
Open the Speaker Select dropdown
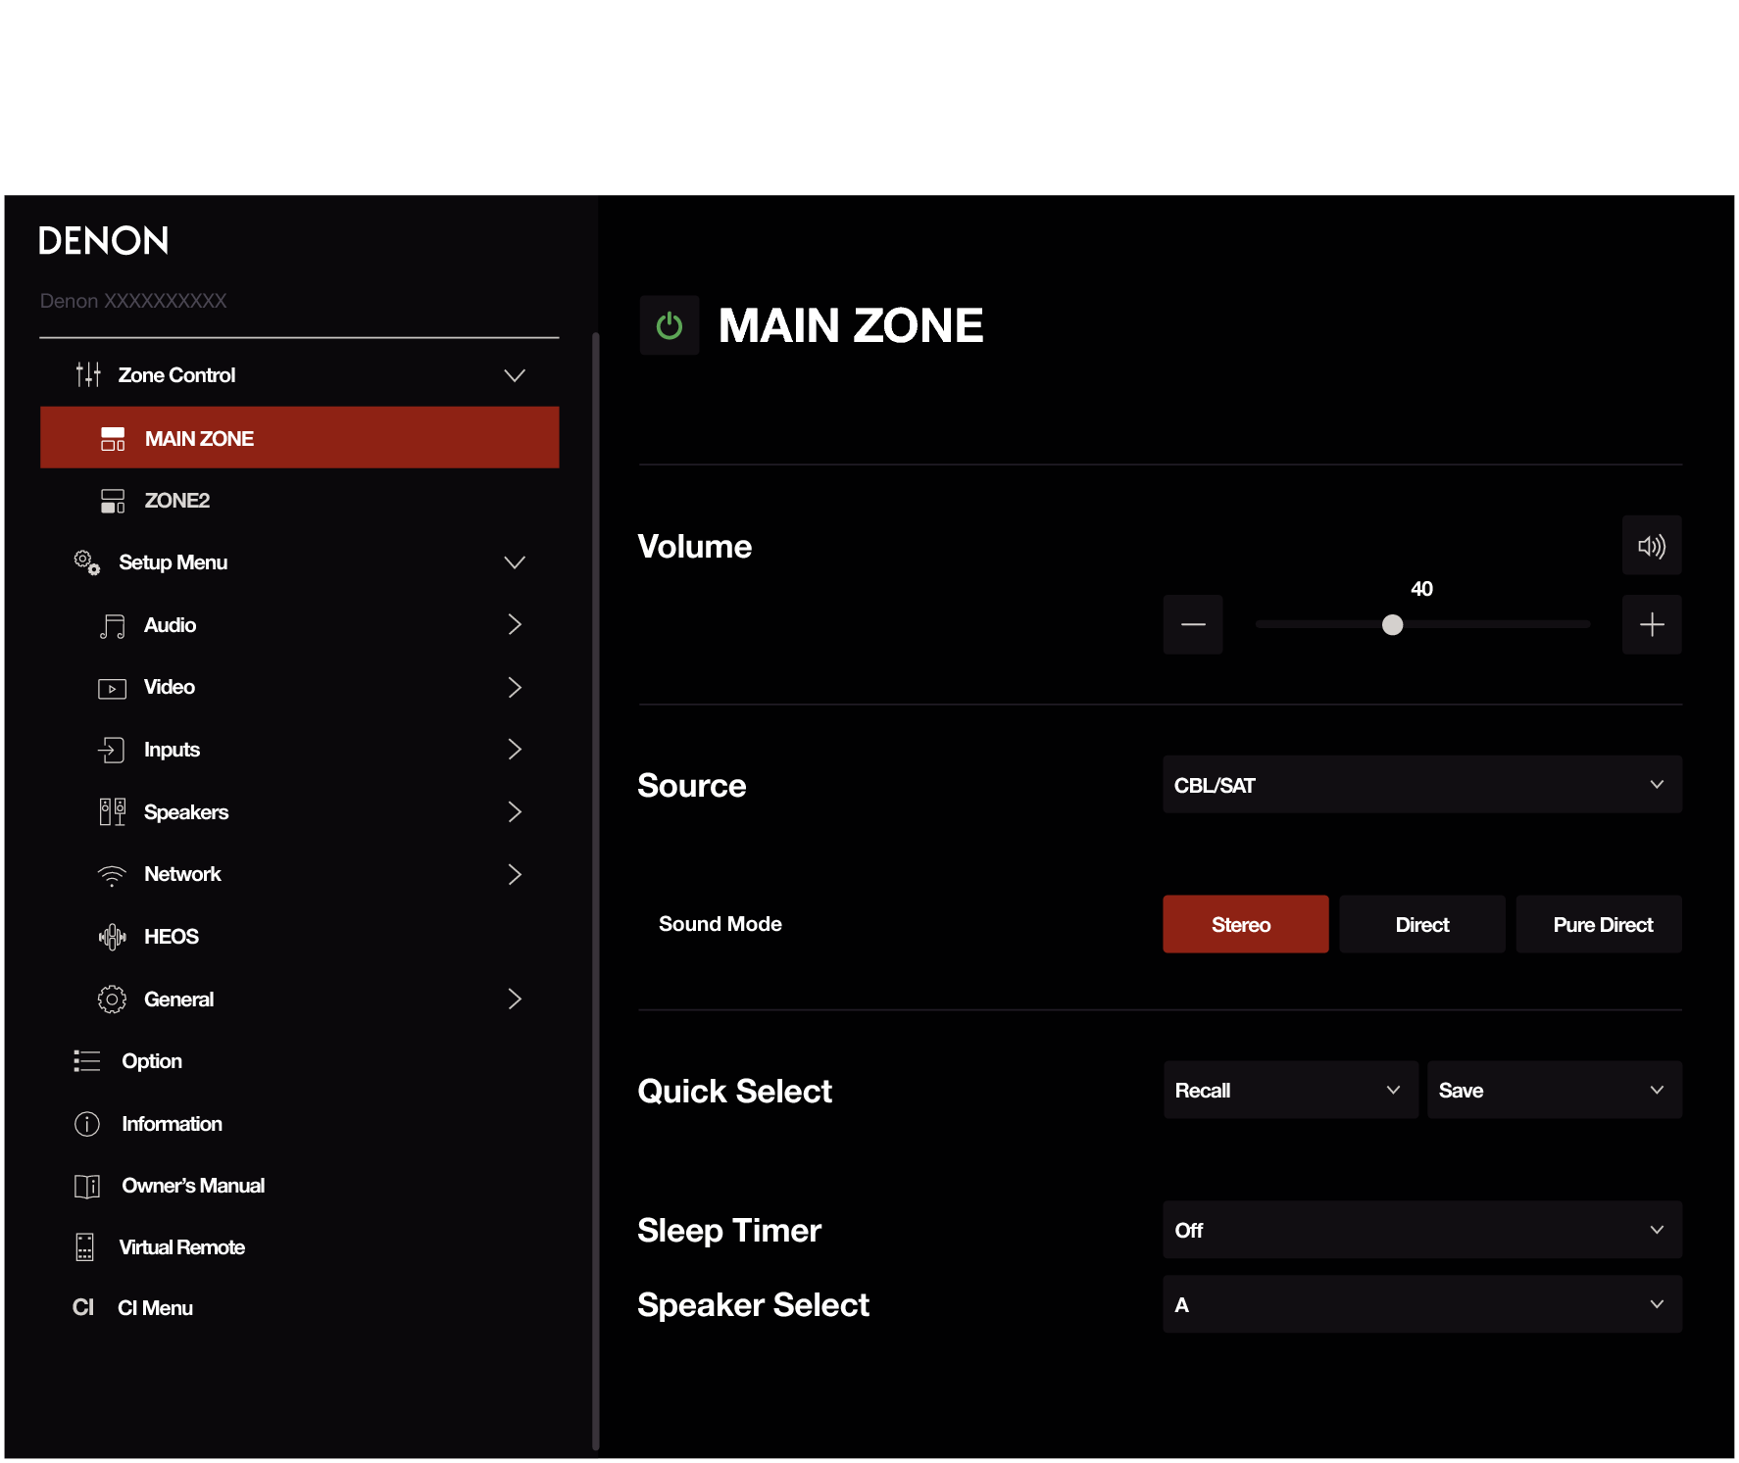click(x=1422, y=1304)
